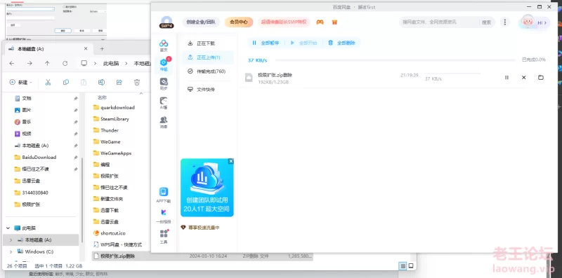Go up one folder level in Explorer

47,63
